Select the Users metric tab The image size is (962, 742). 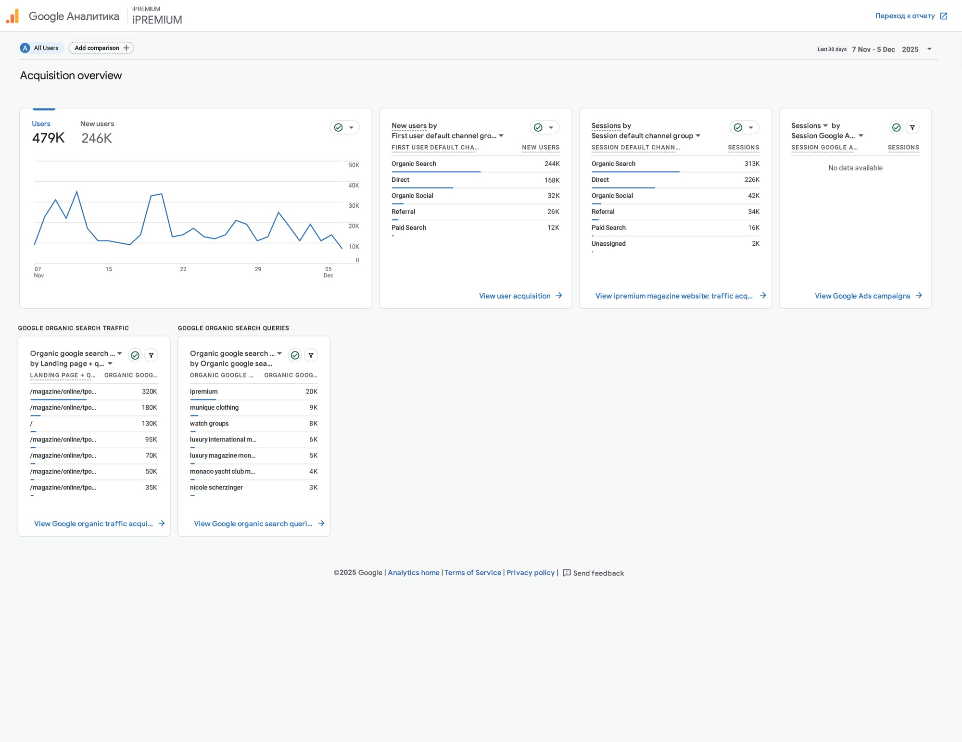(x=48, y=132)
